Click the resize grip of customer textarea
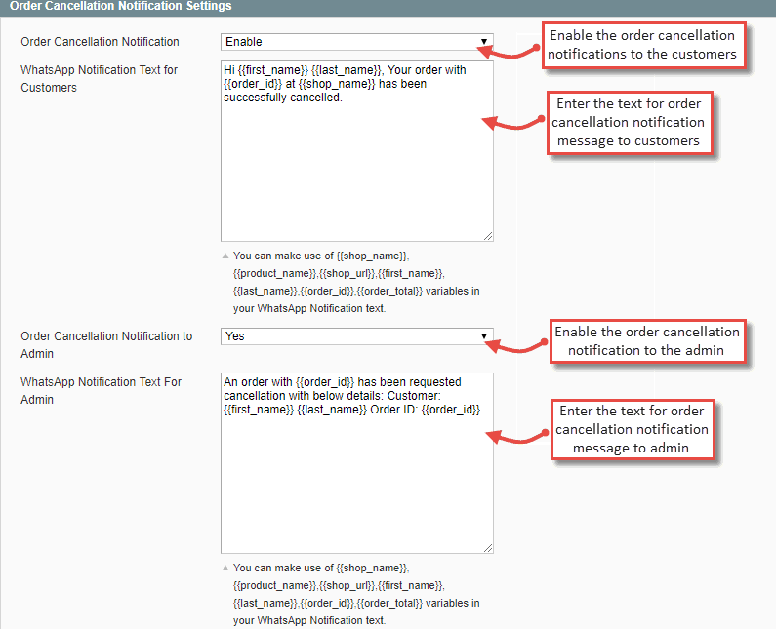Image resolution: width=776 pixels, height=629 pixels. pyautogui.click(x=488, y=236)
